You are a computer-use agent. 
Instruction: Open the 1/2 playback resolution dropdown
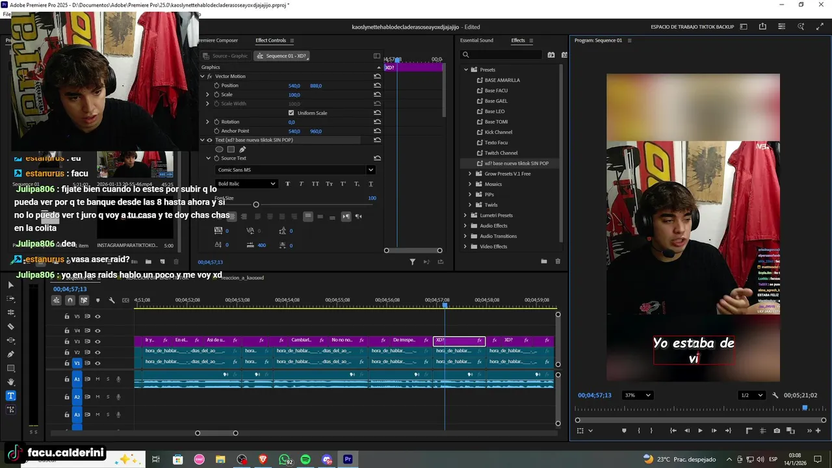[753, 395]
